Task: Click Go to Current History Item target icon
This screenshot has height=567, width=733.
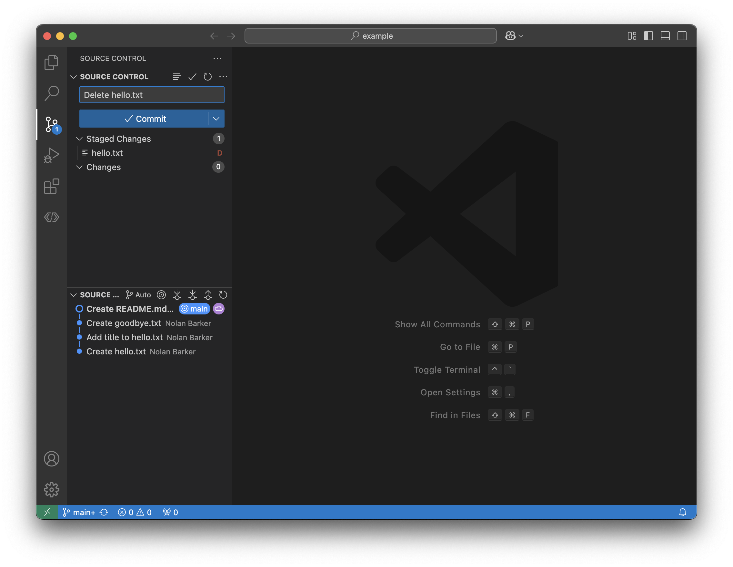Action: click(x=161, y=295)
